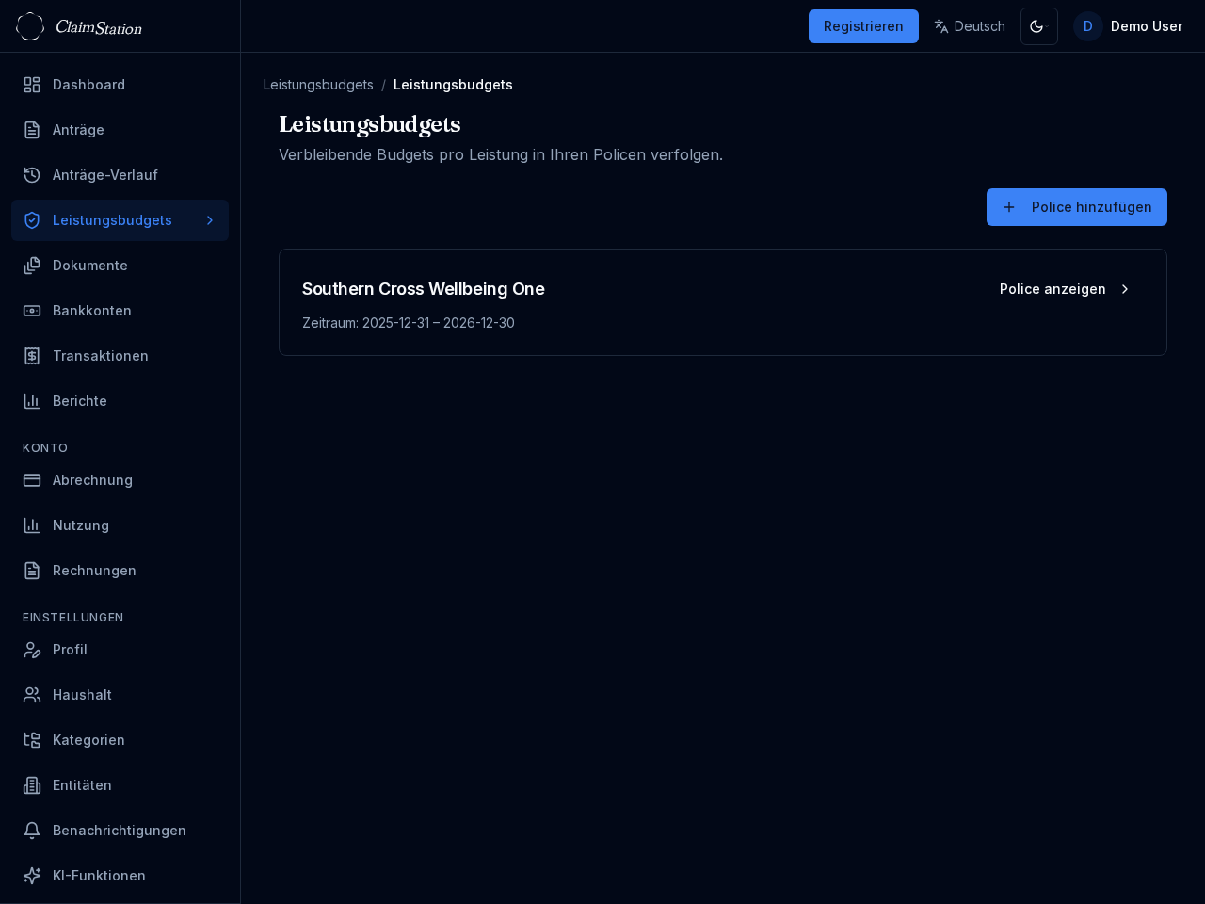Open the Demo User account menu
The height and width of the screenshot is (904, 1205).
pyautogui.click(x=1129, y=26)
